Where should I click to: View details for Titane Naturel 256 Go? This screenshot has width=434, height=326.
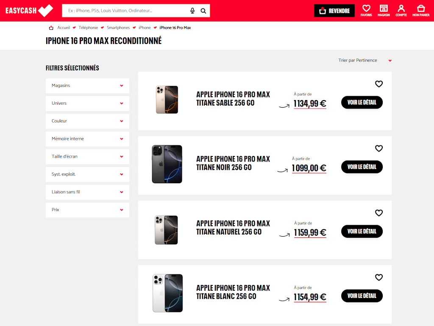pyautogui.click(x=362, y=231)
